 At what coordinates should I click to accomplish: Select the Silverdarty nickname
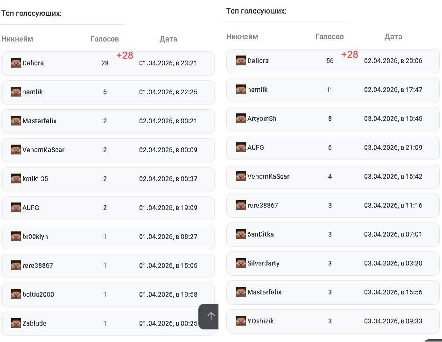(263, 263)
